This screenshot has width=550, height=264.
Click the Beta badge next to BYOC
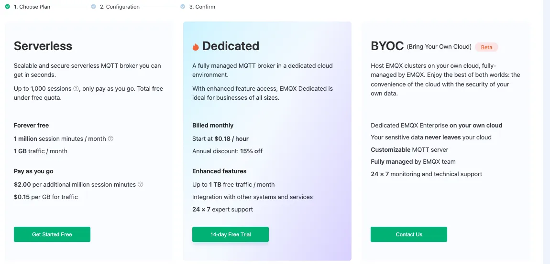click(x=486, y=47)
